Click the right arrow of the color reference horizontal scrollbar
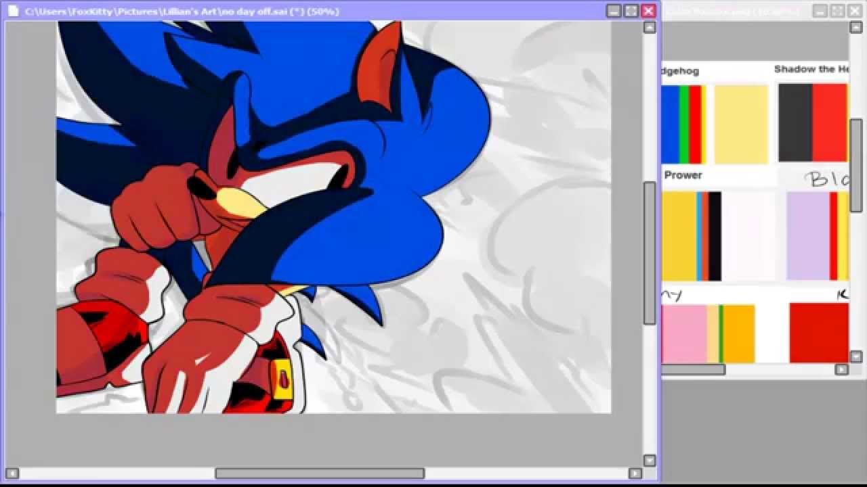 (x=842, y=369)
